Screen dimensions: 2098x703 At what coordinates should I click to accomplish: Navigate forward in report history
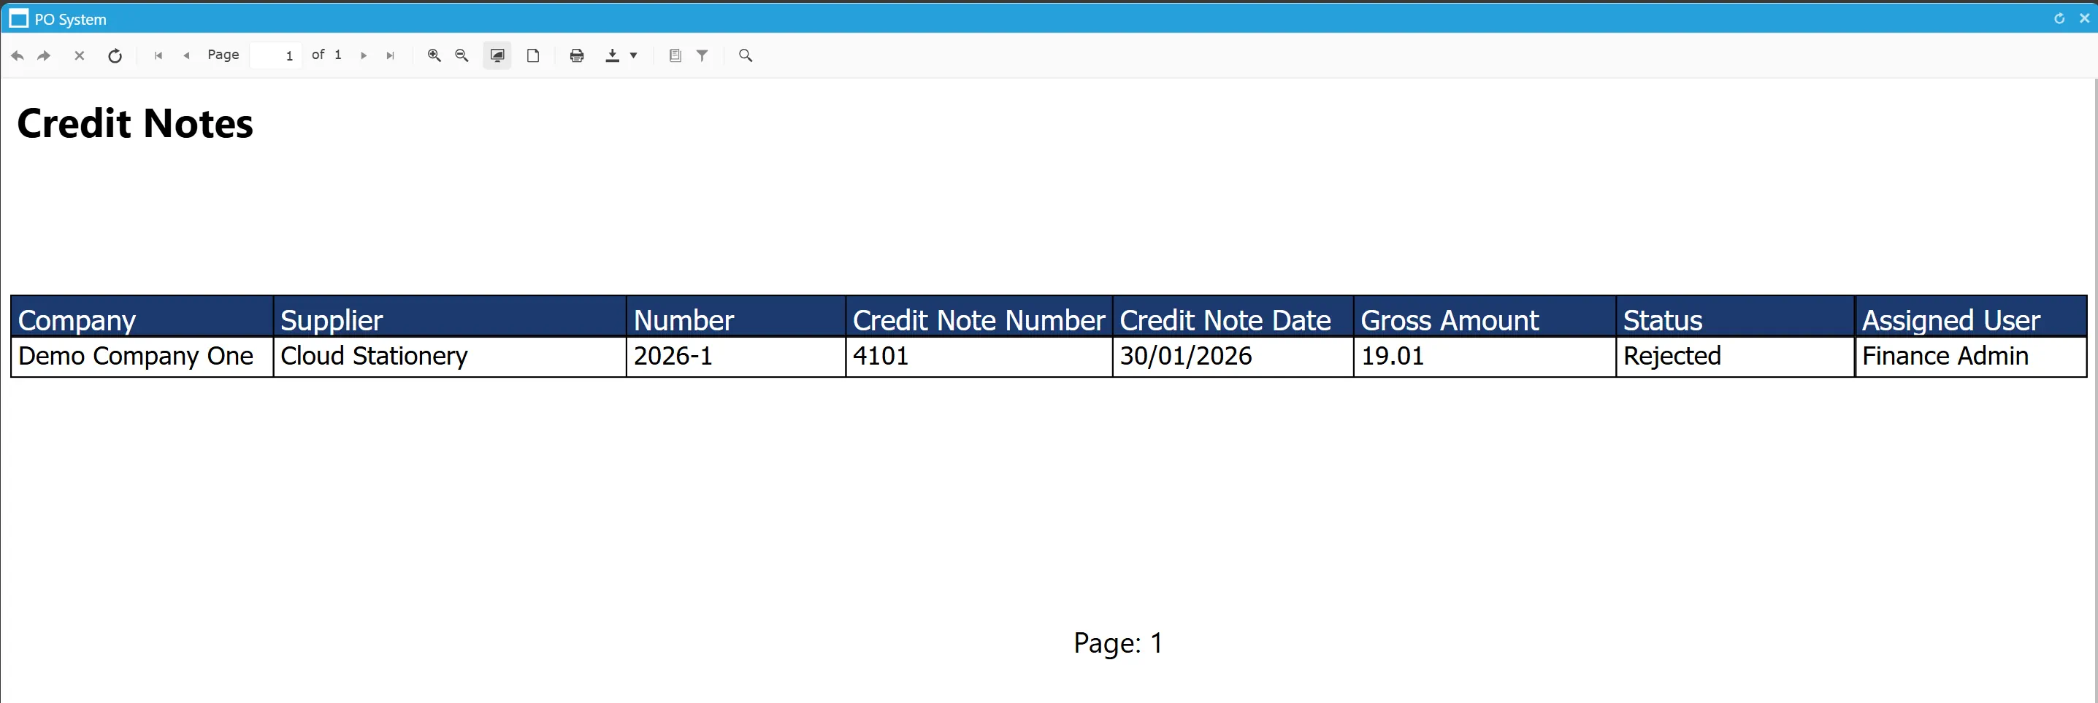pyautogui.click(x=44, y=55)
